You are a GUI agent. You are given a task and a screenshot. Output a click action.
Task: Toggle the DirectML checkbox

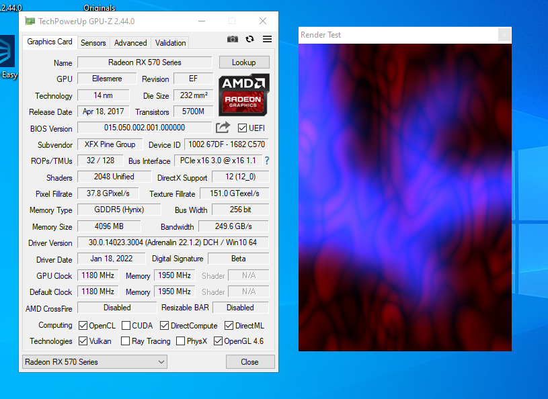point(229,325)
